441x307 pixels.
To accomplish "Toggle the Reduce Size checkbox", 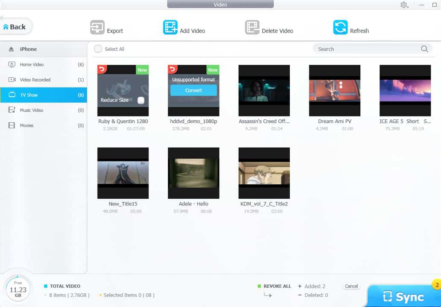I will [141, 100].
